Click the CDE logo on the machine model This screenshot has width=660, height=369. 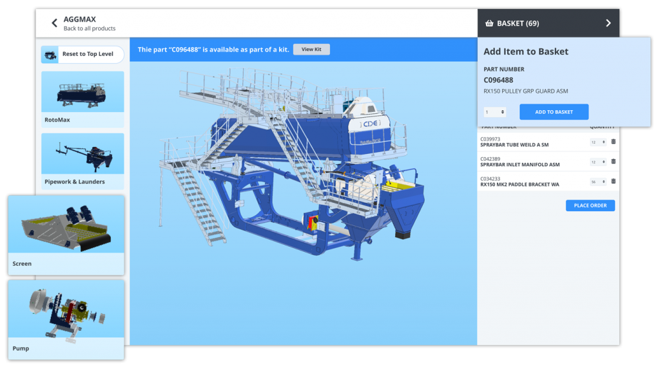coord(370,124)
